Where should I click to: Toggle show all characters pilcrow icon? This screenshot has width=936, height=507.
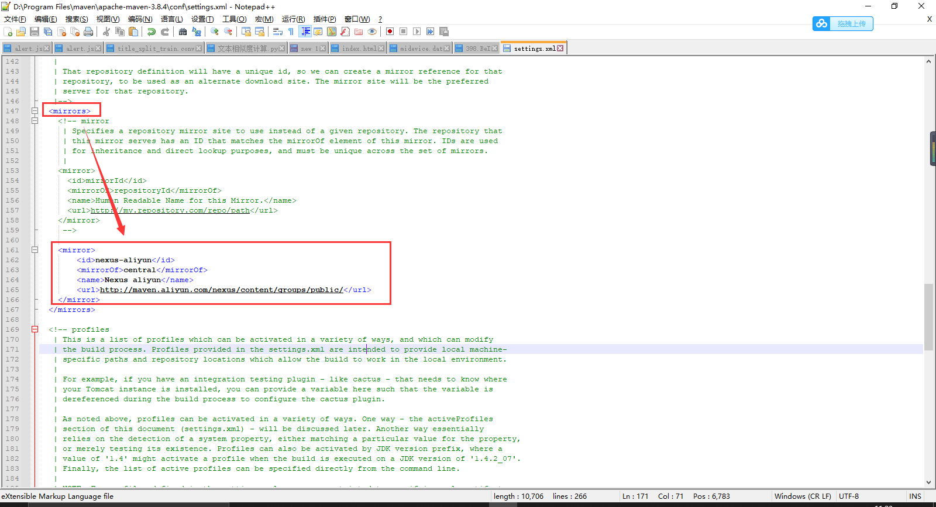coord(291,32)
